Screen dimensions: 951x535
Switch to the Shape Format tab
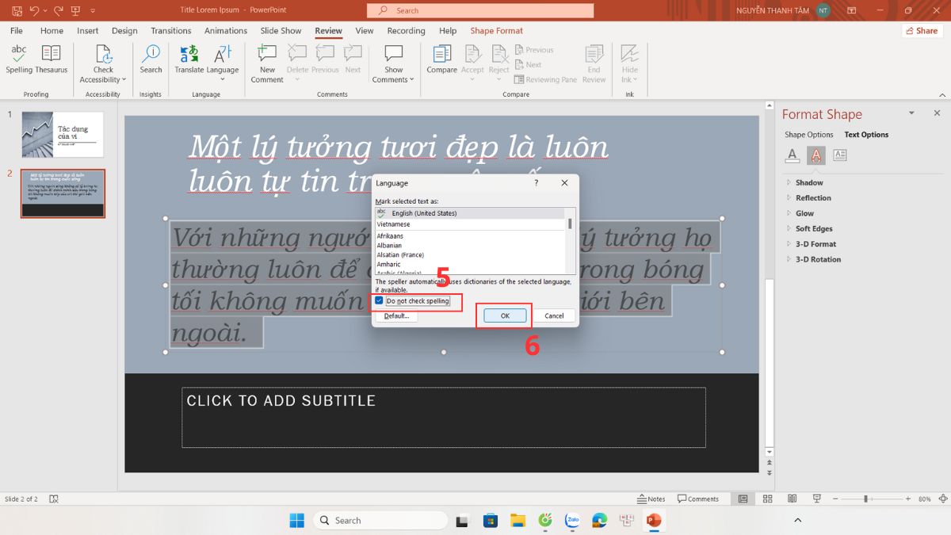(x=497, y=31)
